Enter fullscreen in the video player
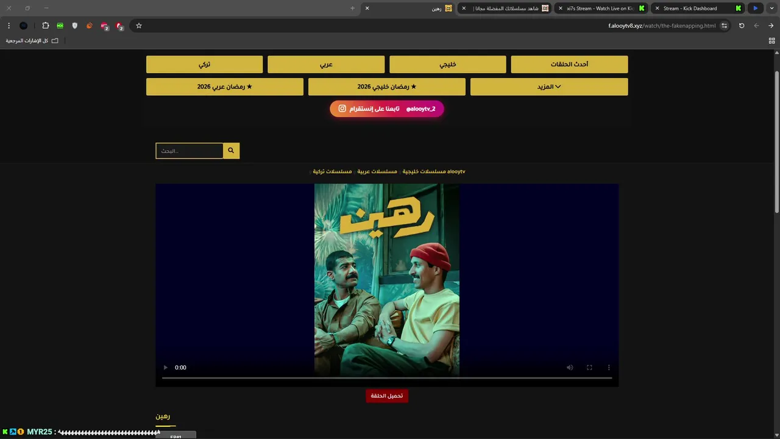Viewport: 780px width, 439px height. [589, 368]
